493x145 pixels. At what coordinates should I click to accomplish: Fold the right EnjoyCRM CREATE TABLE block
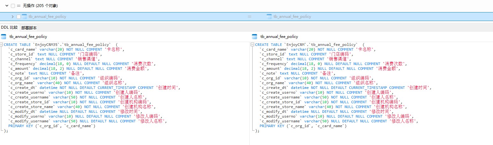[x=253, y=45]
